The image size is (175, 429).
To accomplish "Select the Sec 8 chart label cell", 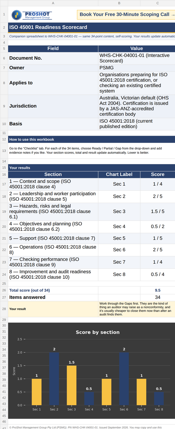I will 119,274.
